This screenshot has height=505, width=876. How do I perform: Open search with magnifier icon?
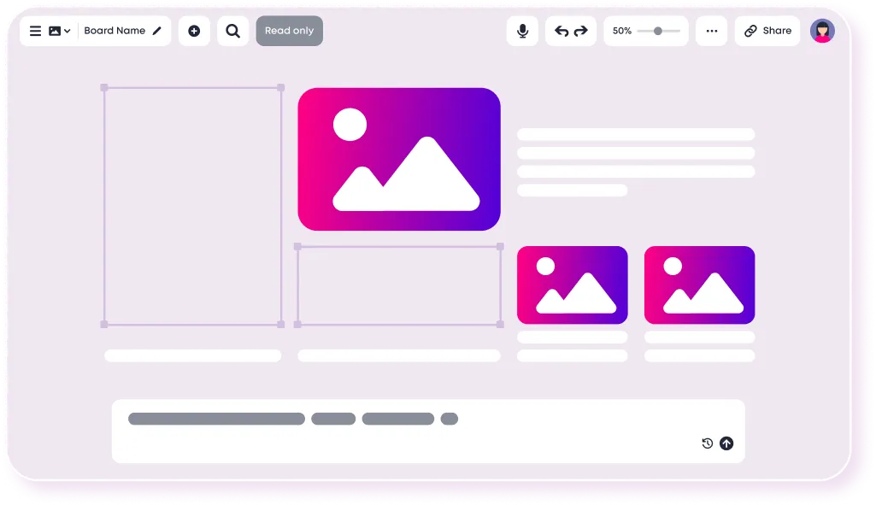(233, 31)
